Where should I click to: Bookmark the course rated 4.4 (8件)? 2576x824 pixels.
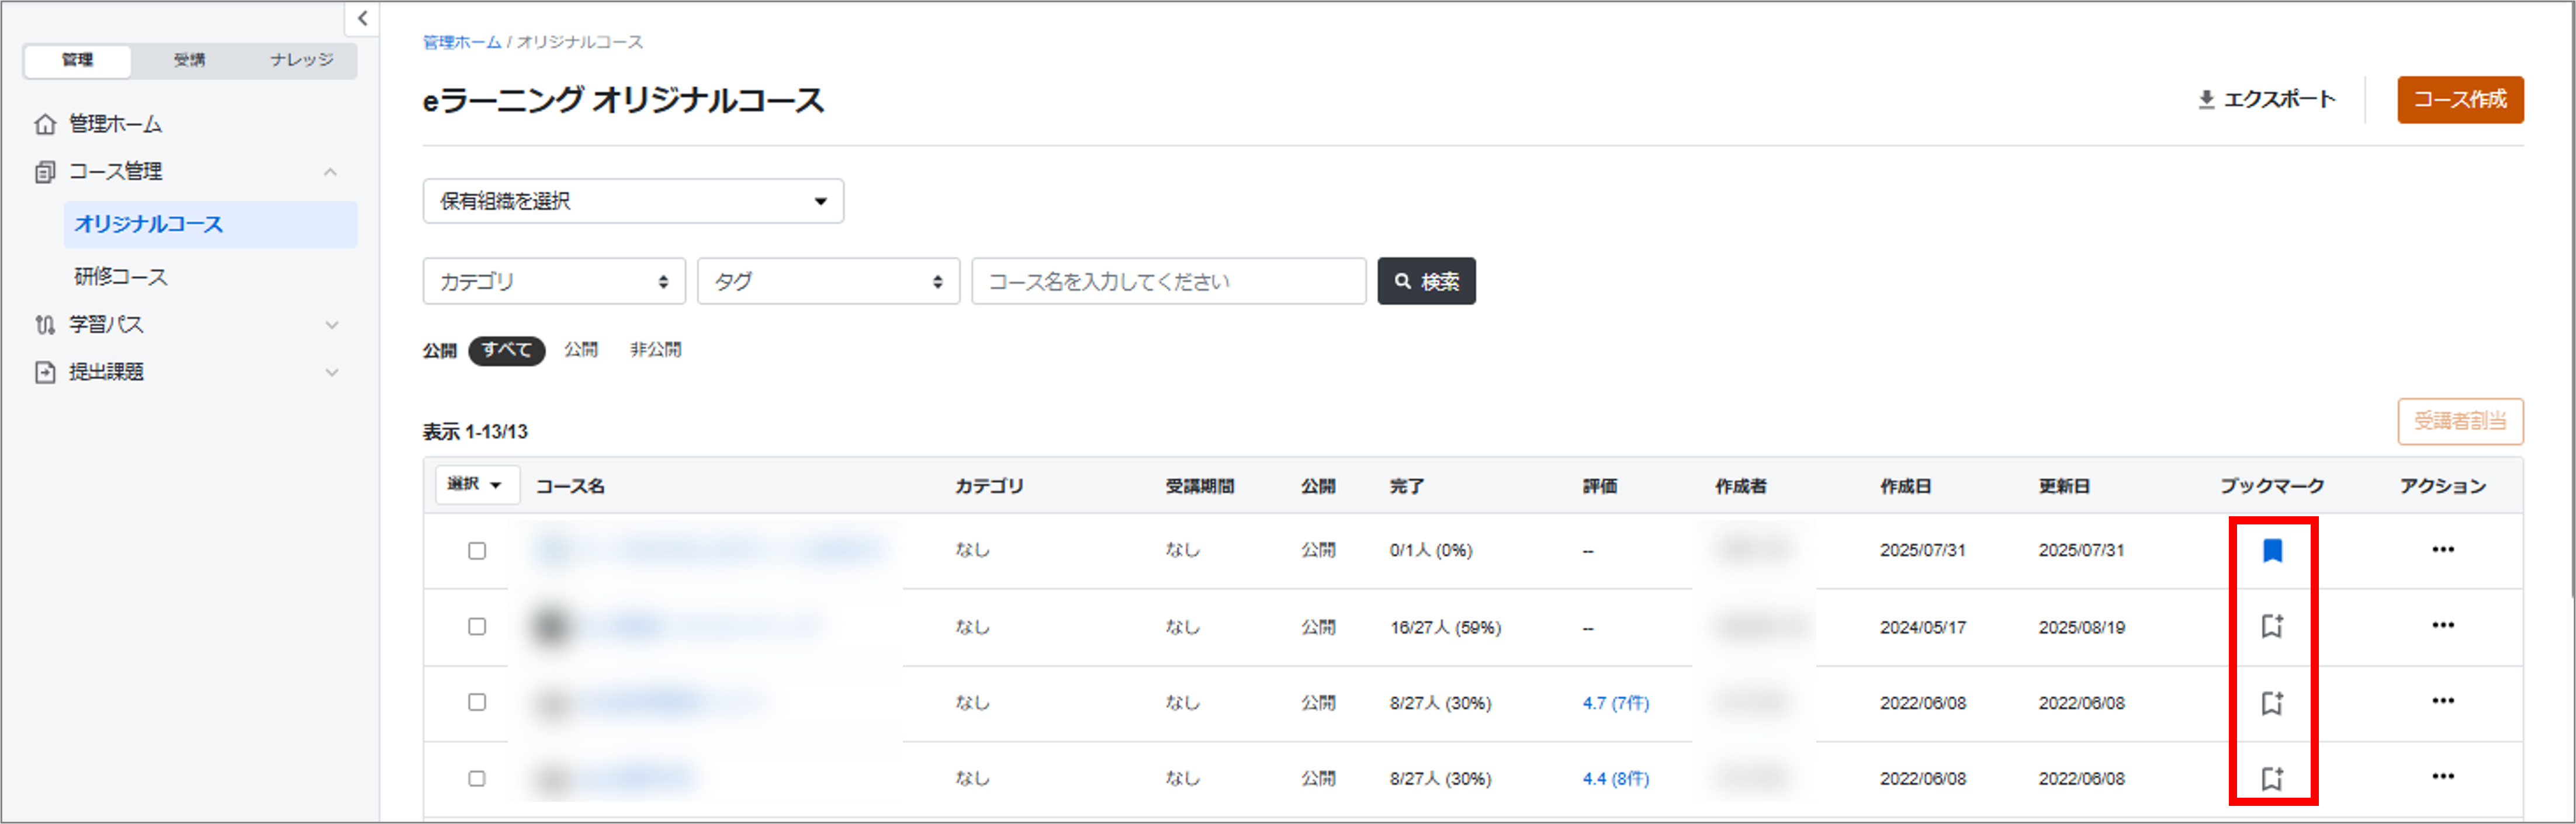(x=2272, y=778)
